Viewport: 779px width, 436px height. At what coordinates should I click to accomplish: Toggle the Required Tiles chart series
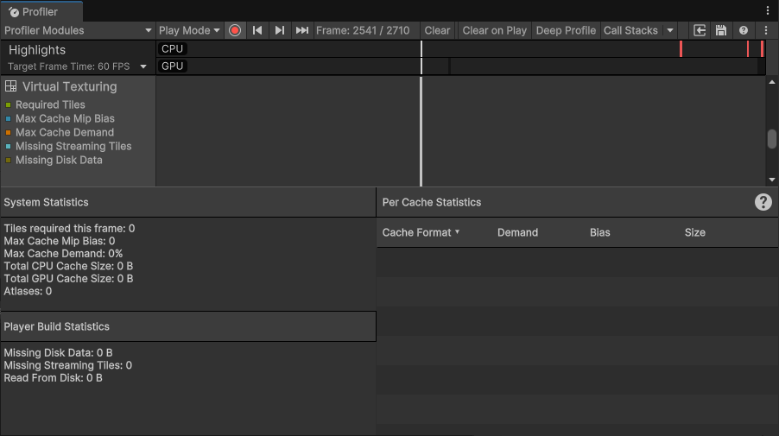click(50, 104)
